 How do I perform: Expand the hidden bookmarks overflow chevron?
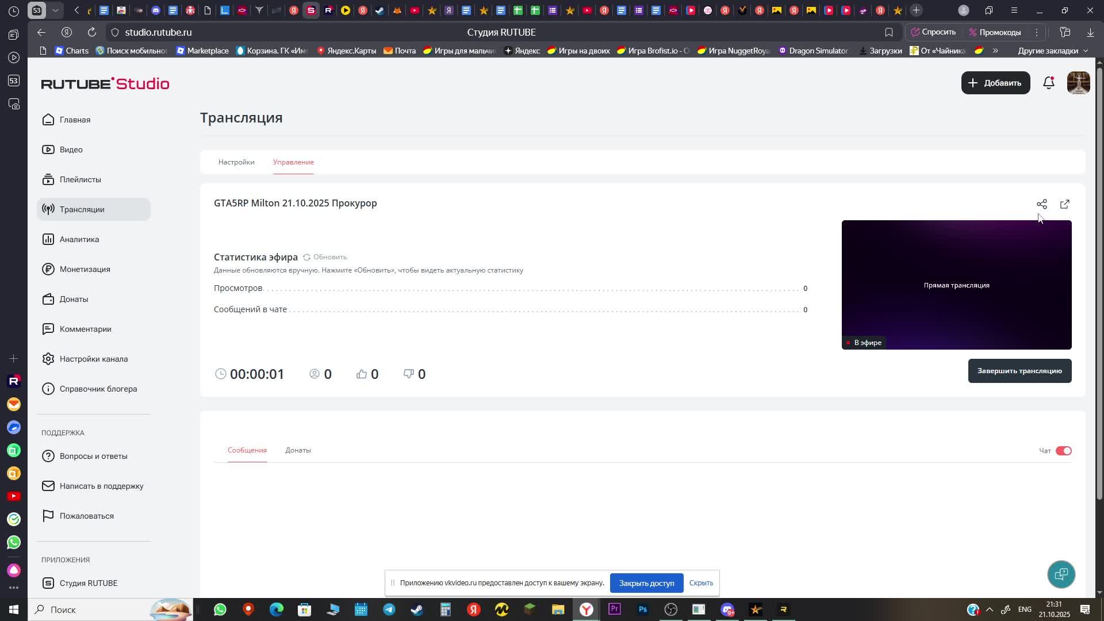996,51
